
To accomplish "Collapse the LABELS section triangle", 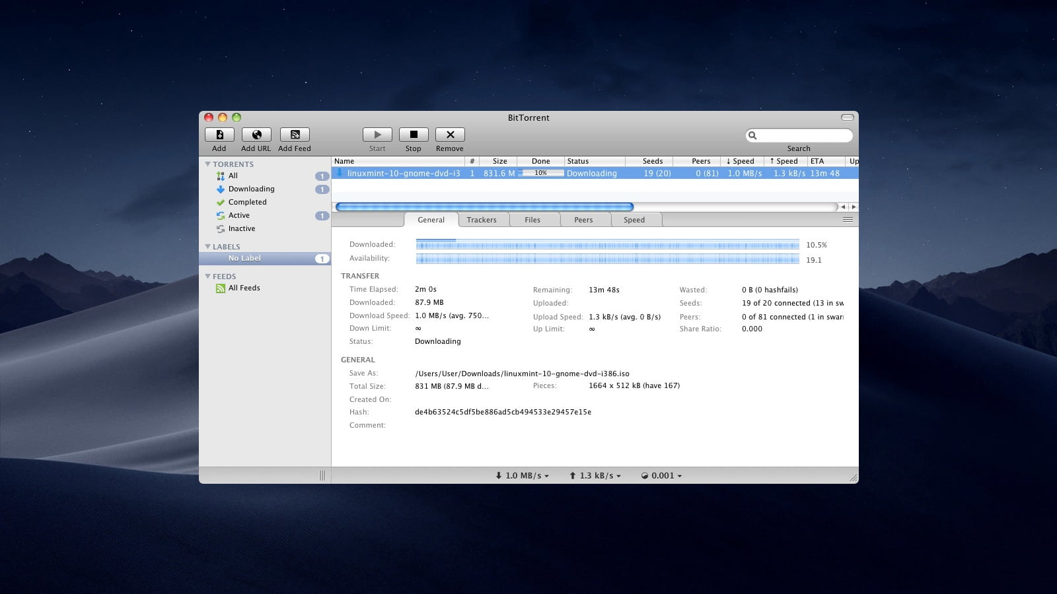I will tap(207, 246).
